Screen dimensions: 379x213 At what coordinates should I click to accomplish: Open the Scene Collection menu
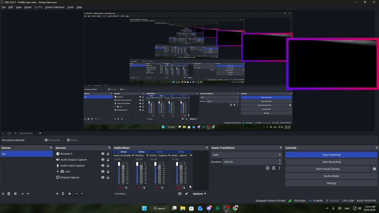(x=54, y=7)
